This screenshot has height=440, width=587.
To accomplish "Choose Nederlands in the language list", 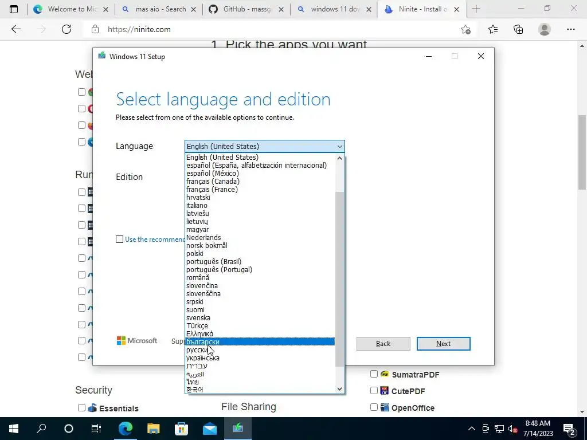I will tap(260, 238).
